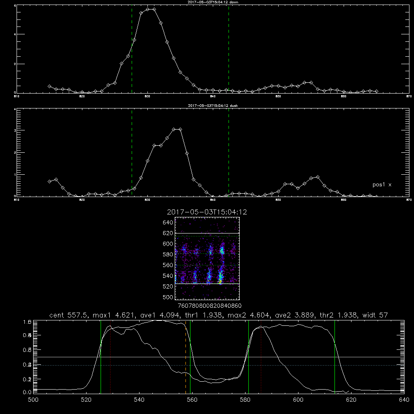
Task: Click the bottom plot x-axis label '640'
Action: (x=404, y=400)
